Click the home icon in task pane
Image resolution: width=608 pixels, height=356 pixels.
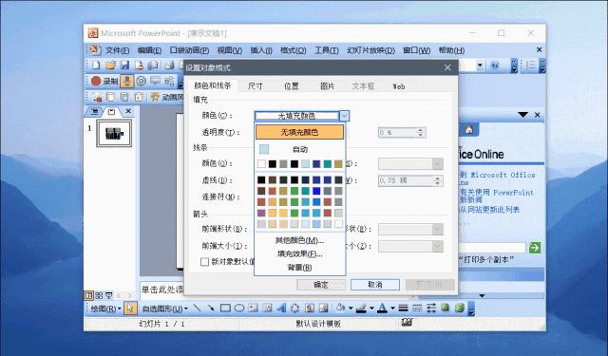[469, 130]
